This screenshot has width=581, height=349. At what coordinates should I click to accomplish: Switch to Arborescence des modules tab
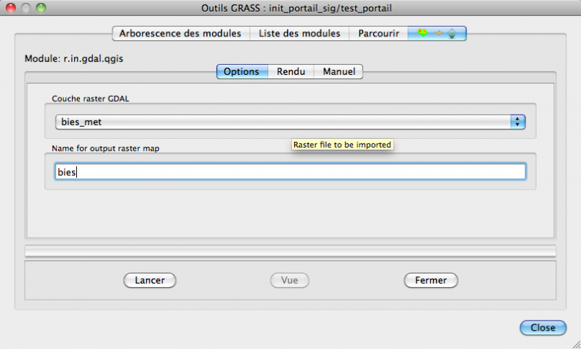181,33
